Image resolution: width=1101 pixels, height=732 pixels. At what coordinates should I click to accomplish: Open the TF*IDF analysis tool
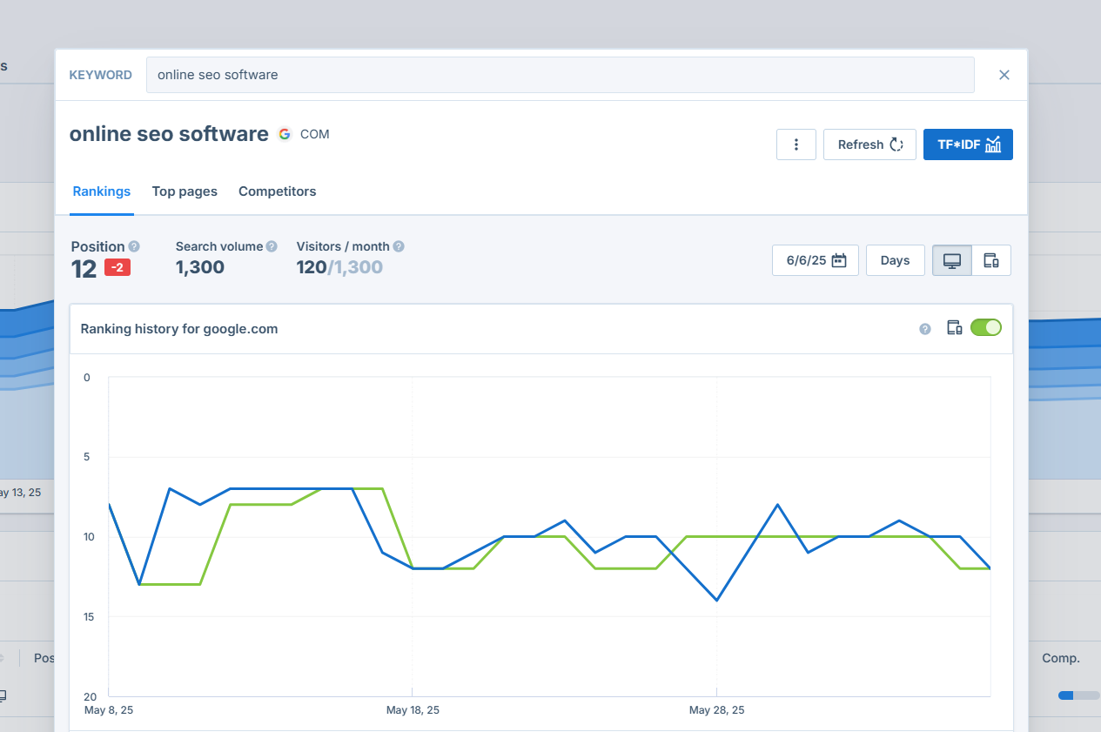[968, 144]
